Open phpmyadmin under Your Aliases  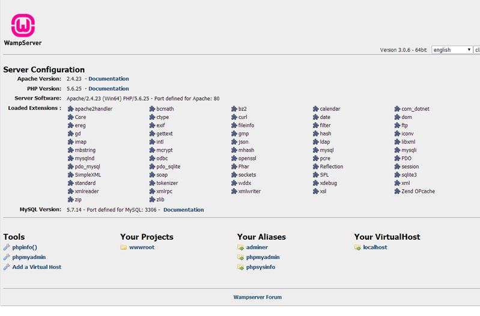tap(263, 257)
